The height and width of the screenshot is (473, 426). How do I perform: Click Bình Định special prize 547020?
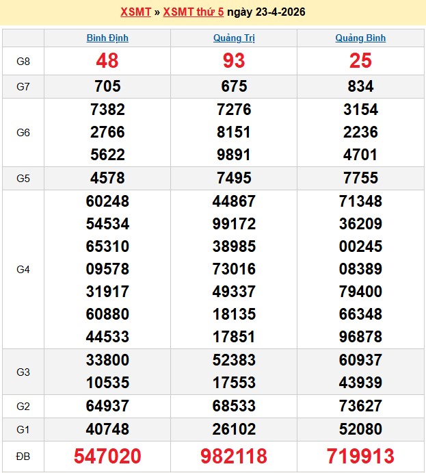click(107, 456)
